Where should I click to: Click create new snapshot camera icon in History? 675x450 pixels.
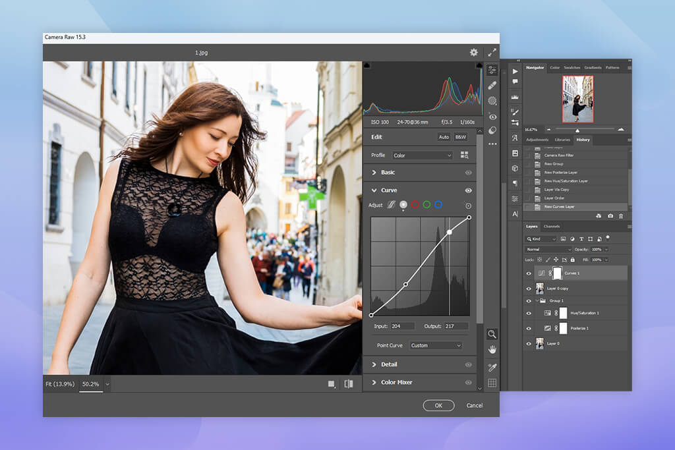click(x=610, y=216)
